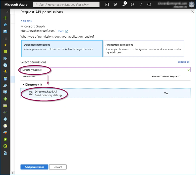The height and width of the screenshot is (175, 196).
Task: Open All resources green grid icon
Action: click(x=5, y=52)
